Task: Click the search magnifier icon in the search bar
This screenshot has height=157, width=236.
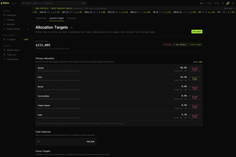Action: point(23,3)
